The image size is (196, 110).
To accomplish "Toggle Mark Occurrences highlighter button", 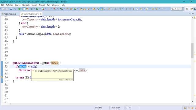I will click(x=102, y=9).
